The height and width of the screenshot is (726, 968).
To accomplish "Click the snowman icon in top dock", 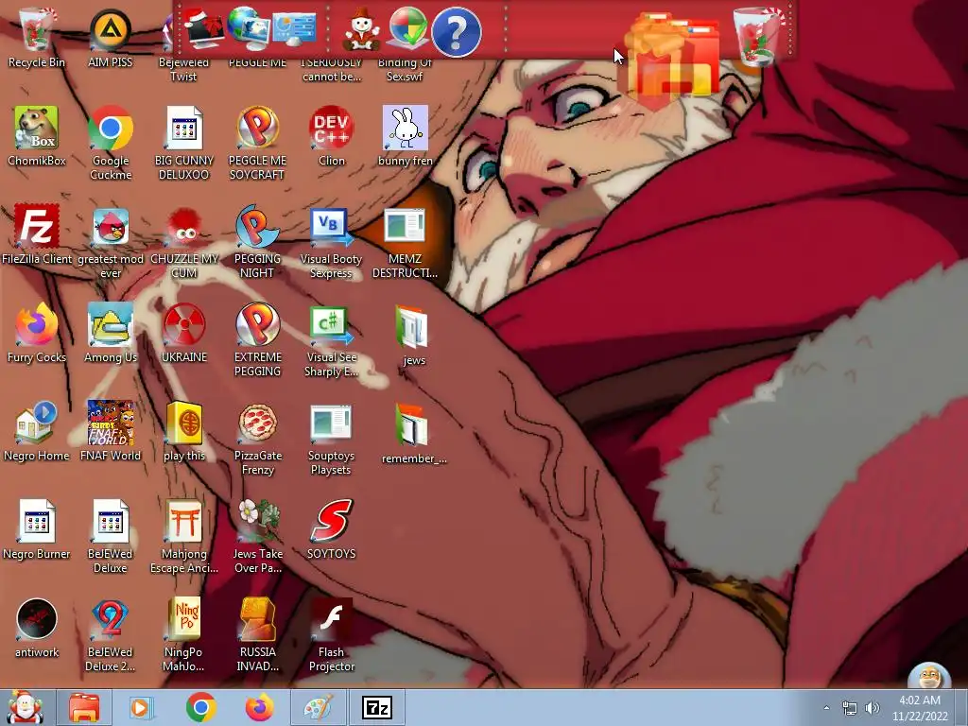I will [361, 29].
